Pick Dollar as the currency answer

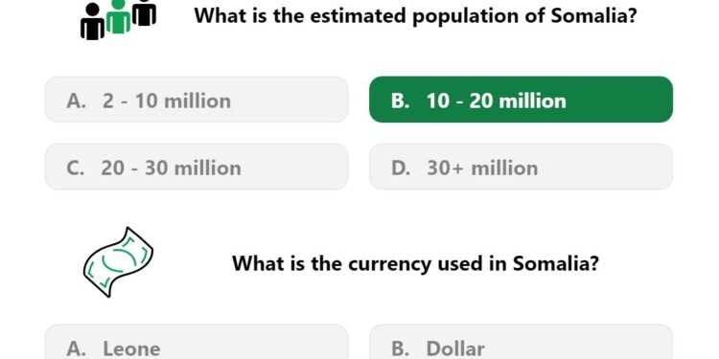[521, 342]
